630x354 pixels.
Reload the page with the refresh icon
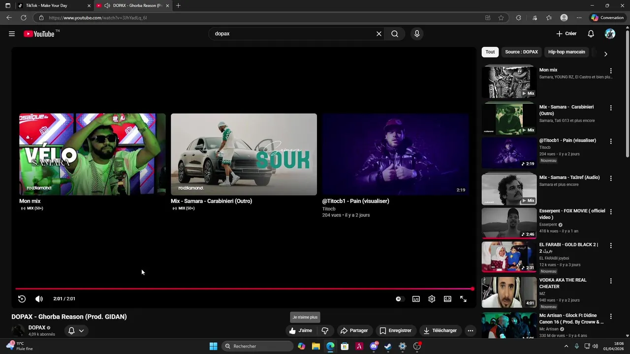[23, 18]
